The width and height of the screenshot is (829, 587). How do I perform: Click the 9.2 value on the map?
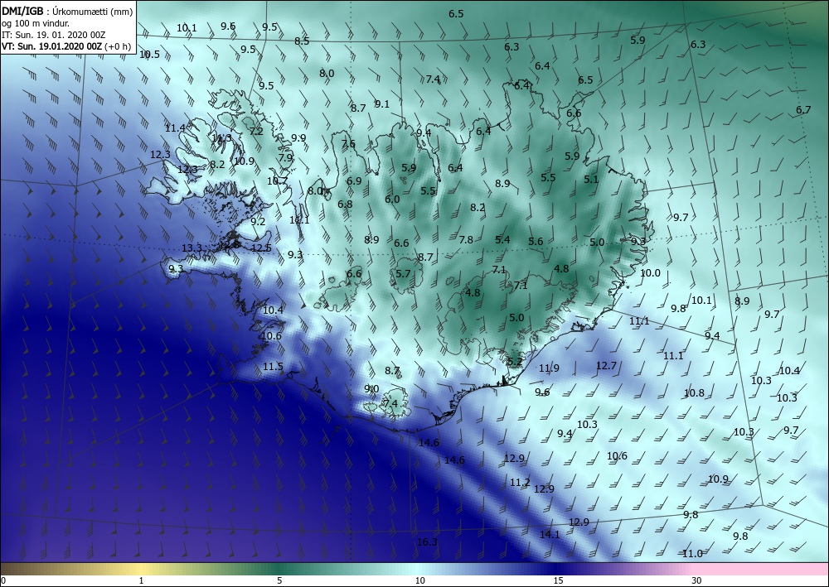click(x=258, y=222)
